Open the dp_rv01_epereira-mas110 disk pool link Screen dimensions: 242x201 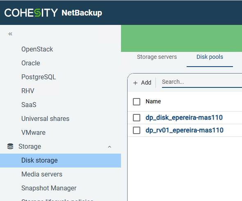pos(185,130)
